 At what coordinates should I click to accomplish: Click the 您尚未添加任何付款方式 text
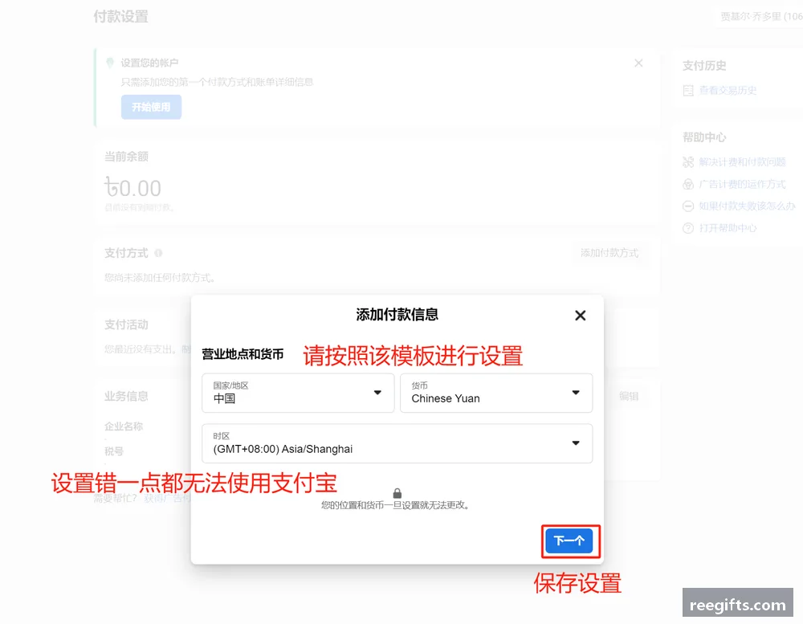pos(161,278)
